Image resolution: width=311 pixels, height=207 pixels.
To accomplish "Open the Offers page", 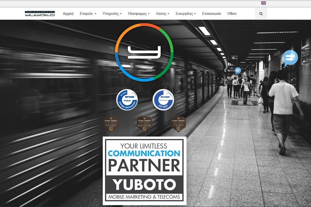I will (x=232, y=14).
